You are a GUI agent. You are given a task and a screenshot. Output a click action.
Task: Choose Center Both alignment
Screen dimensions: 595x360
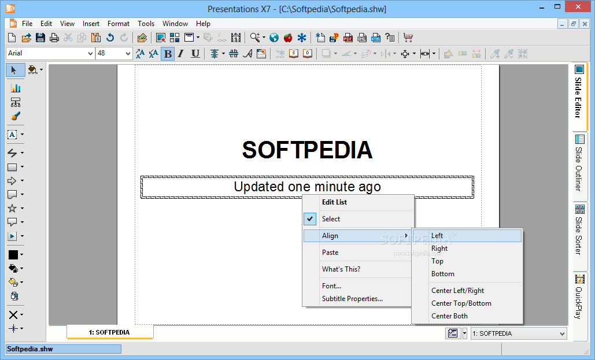[449, 316]
